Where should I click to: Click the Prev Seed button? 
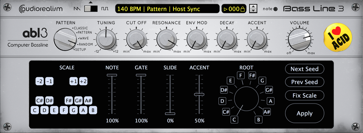pyautogui.click(x=305, y=82)
